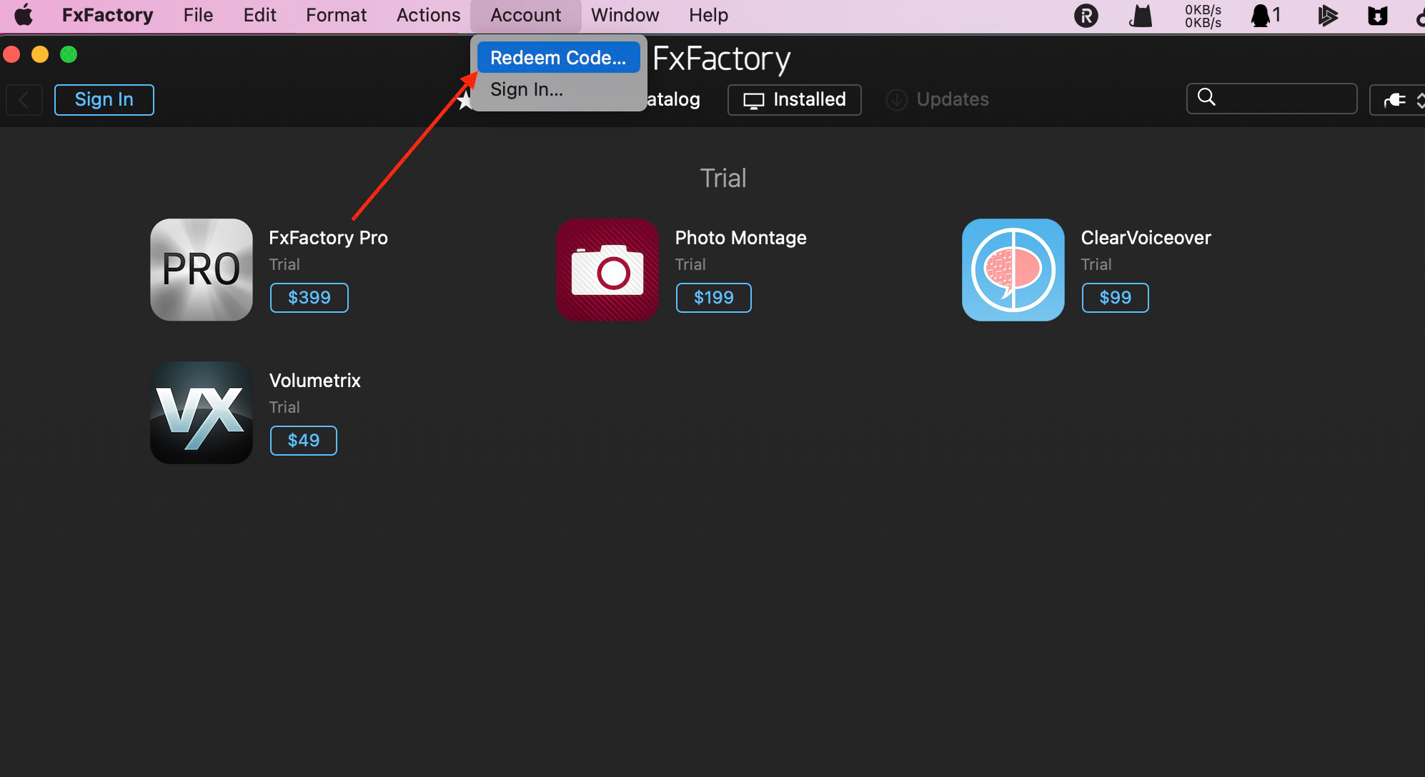This screenshot has width=1425, height=777.
Task: Open the File menu
Action: 198,15
